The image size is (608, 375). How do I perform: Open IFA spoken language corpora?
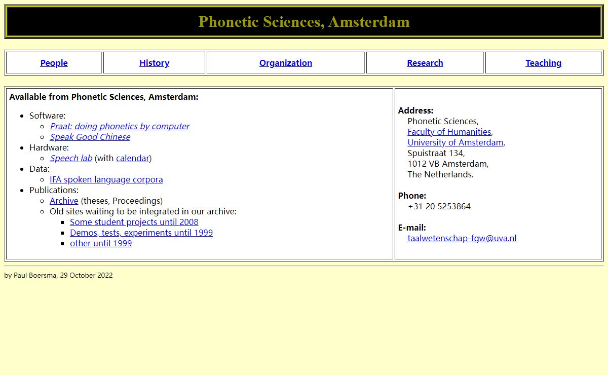(x=106, y=179)
